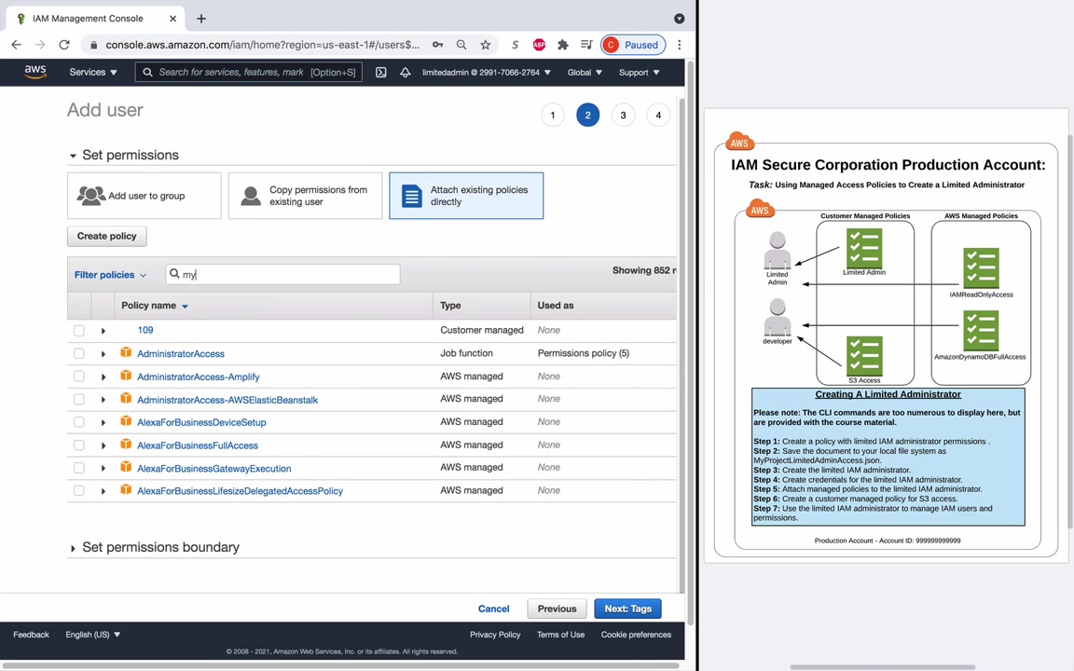Expand AlexaForBusinessDeviceSetup policy details

pyautogui.click(x=103, y=423)
